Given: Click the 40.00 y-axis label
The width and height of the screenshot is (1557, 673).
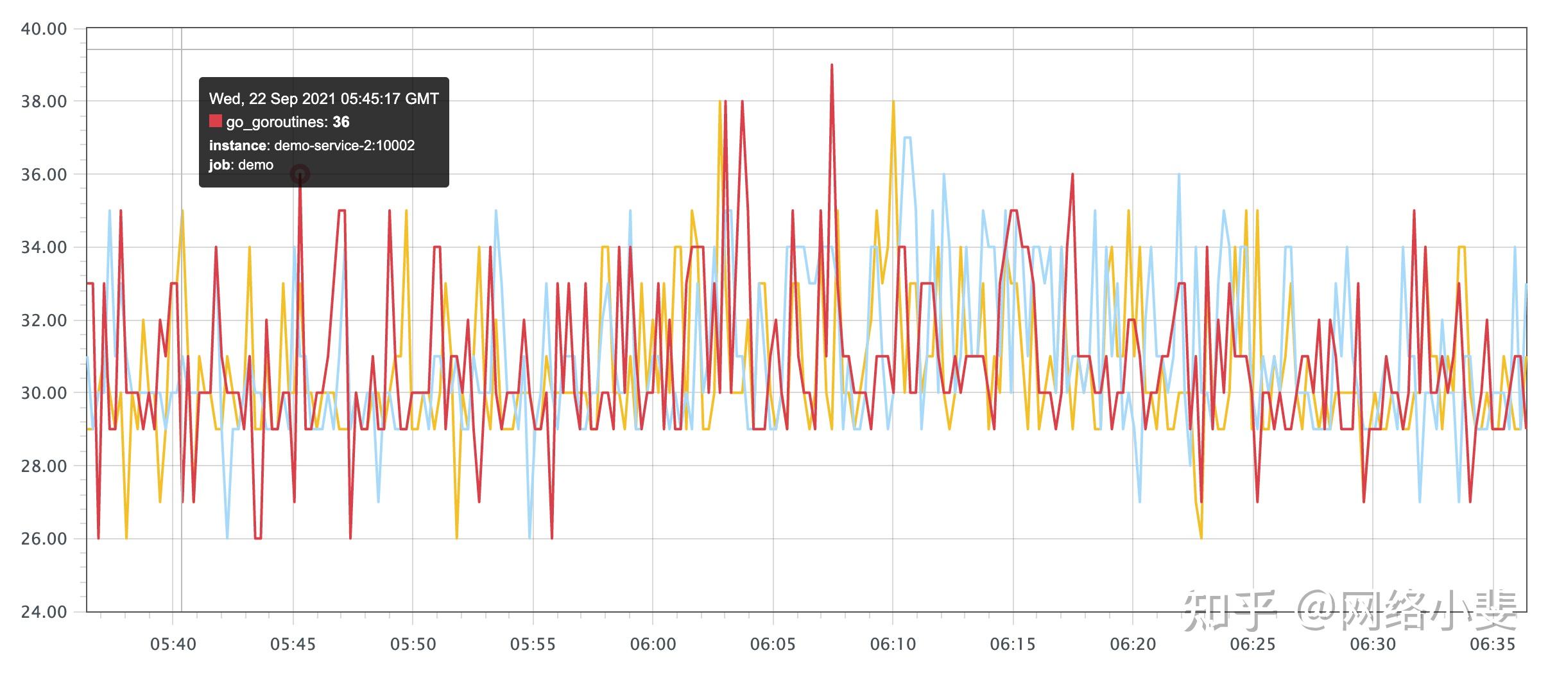Looking at the screenshot, I should (x=44, y=29).
